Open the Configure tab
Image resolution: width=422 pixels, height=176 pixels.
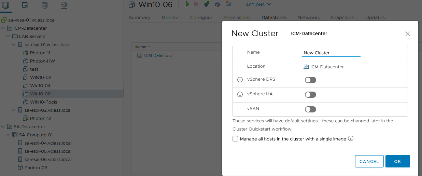[x=201, y=17]
